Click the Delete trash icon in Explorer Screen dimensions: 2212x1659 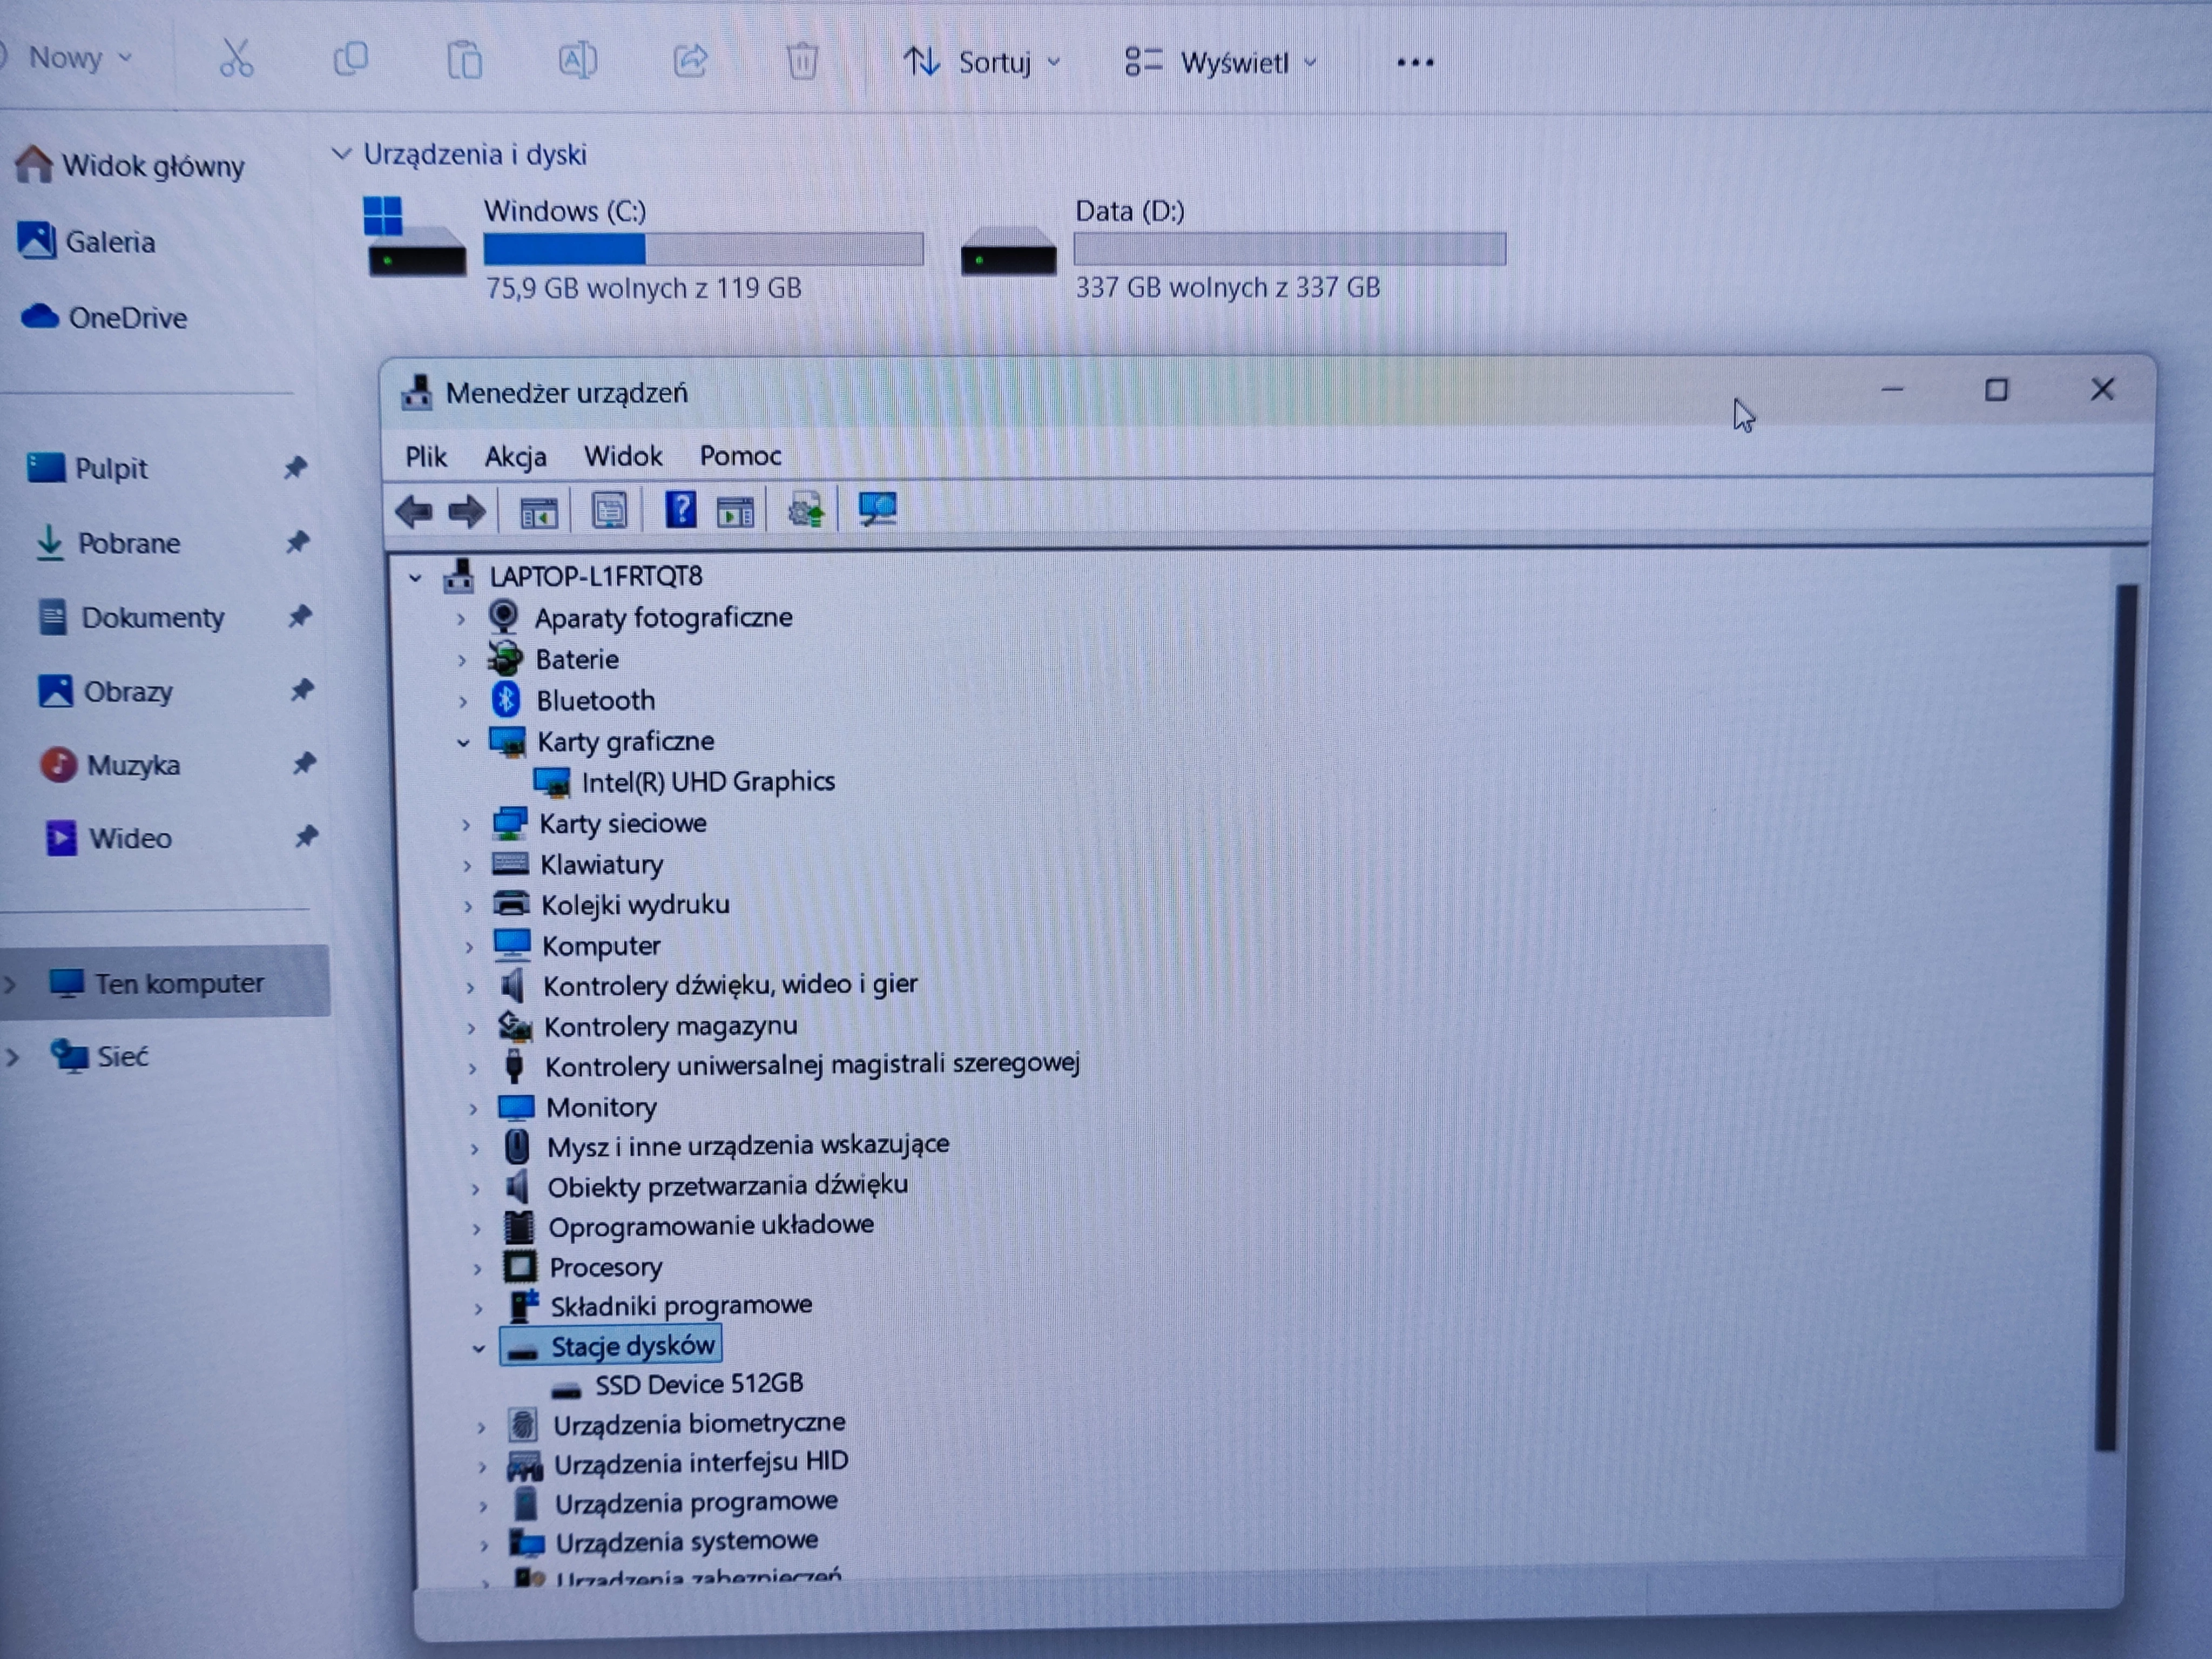coord(801,61)
